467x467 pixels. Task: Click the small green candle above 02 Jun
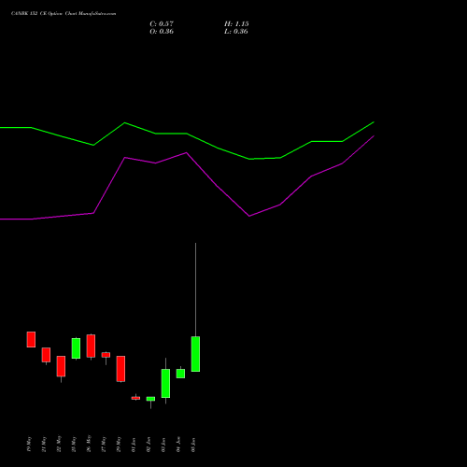pyautogui.click(x=150, y=399)
